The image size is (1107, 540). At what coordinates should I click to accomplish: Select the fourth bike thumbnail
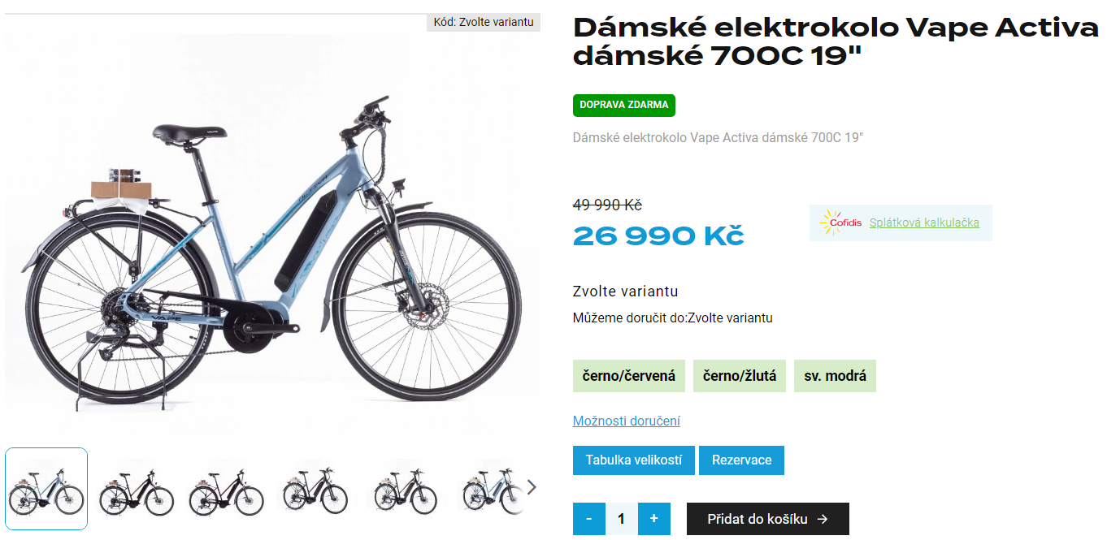coord(315,489)
